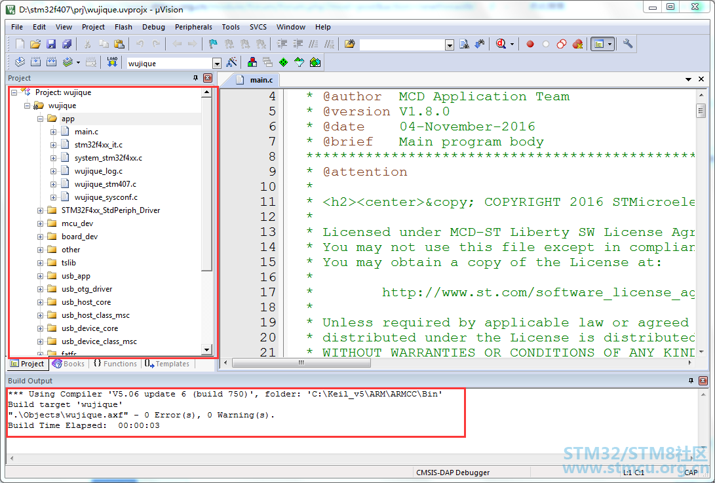Select the board_dev folder
This screenshot has width=715, height=483.
tap(79, 237)
